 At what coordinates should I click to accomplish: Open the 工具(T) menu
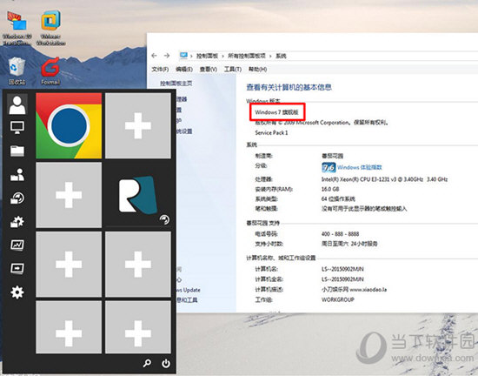pyautogui.click(x=233, y=70)
